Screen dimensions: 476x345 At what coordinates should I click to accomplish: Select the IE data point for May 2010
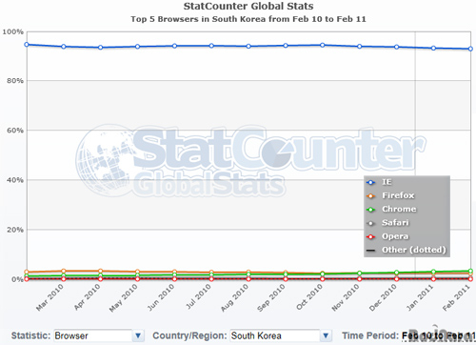pos(137,47)
